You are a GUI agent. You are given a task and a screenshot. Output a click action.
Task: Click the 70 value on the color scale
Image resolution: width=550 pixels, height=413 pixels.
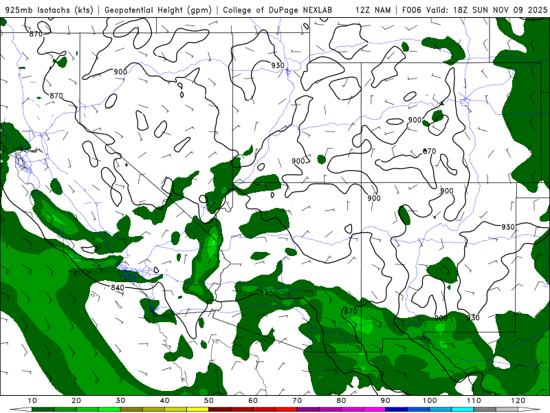[297, 401]
